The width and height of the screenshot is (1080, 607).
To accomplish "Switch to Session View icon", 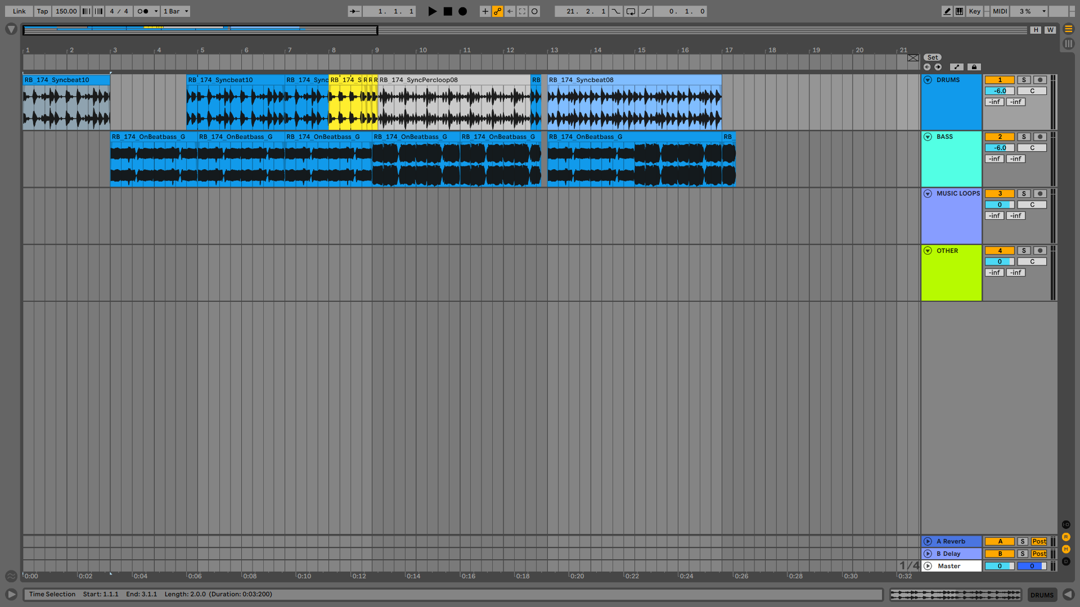I will point(1068,43).
